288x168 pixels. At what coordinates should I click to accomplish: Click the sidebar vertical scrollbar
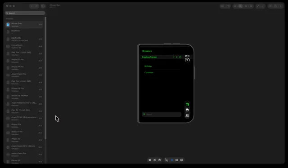click(45, 78)
